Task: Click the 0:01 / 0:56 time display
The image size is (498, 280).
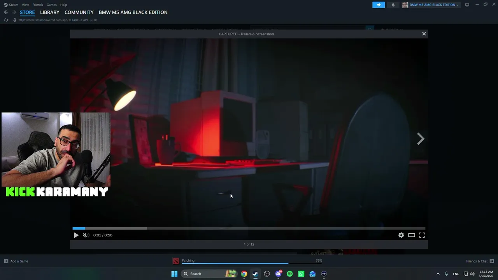Action: [103, 235]
